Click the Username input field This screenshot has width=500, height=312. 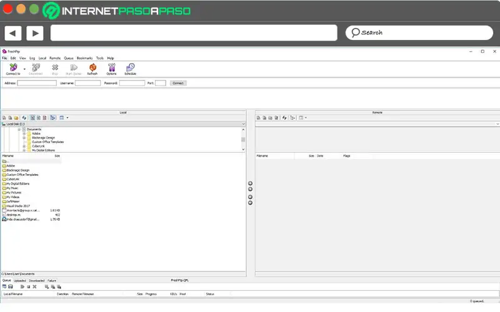pyautogui.click(x=87, y=83)
